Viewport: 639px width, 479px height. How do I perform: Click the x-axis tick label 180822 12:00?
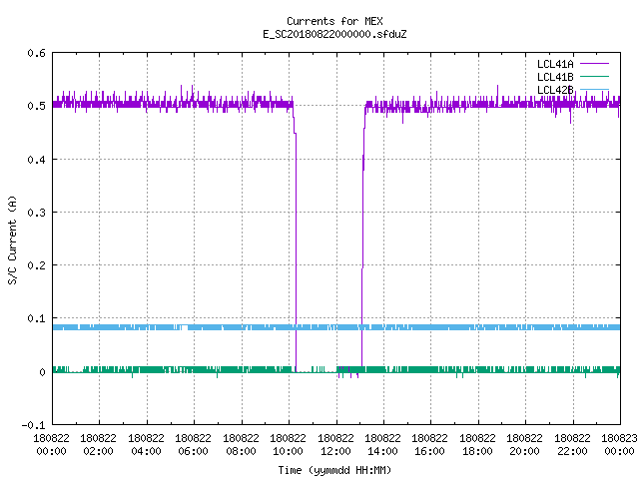pos(335,445)
